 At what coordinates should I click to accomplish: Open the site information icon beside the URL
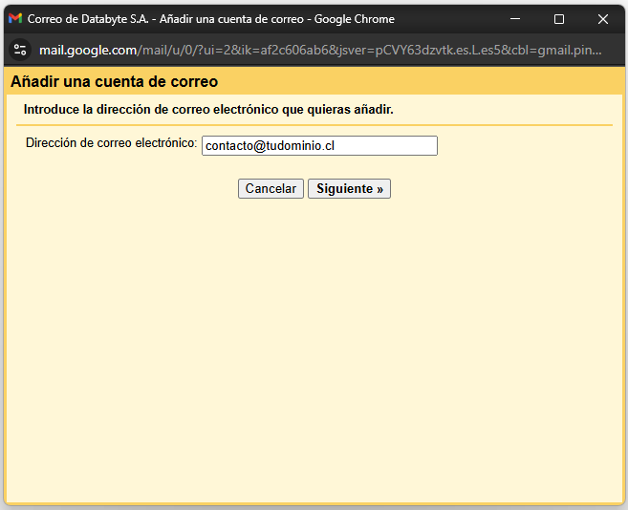click(20, 50)
